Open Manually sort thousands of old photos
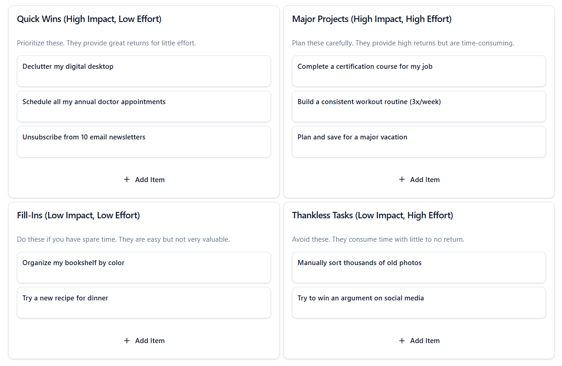The height and width of the screenshot is (366, 562). (419, 267)
